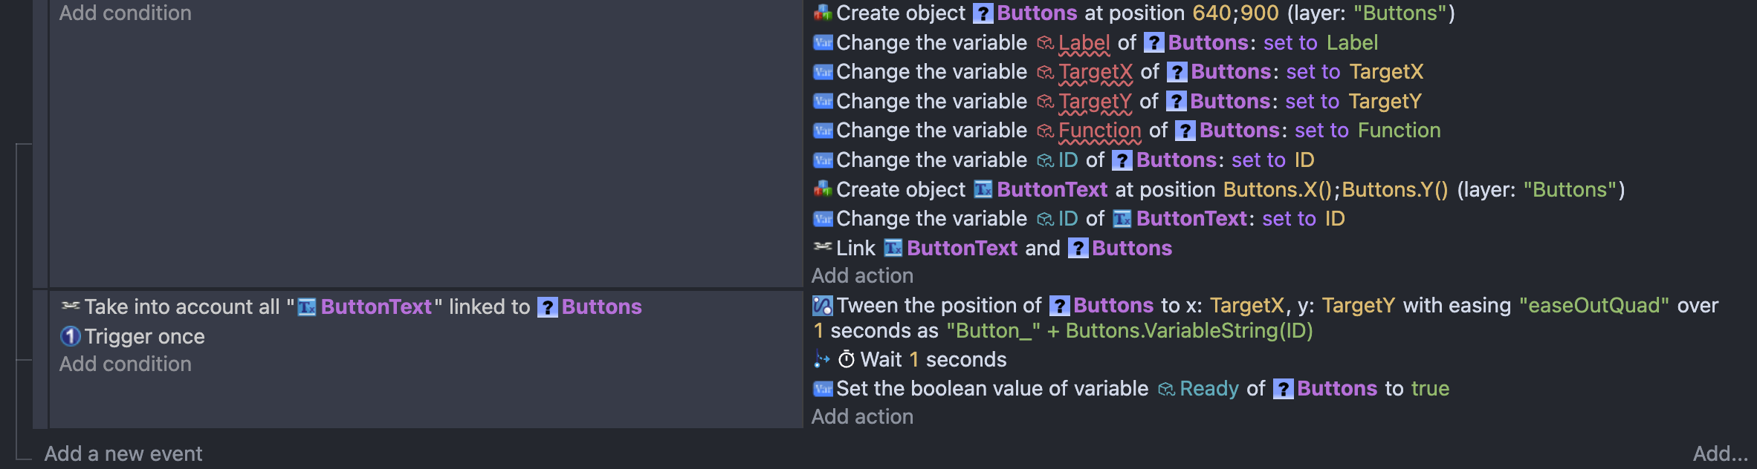Open the Add... menu at bottom right
Viewport: 1757px width, 469px height.
pyautogui.click(x=1720, y=453)
